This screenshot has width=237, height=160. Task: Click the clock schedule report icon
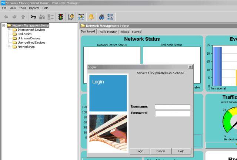pyautogui.click(x=71, y=17)
